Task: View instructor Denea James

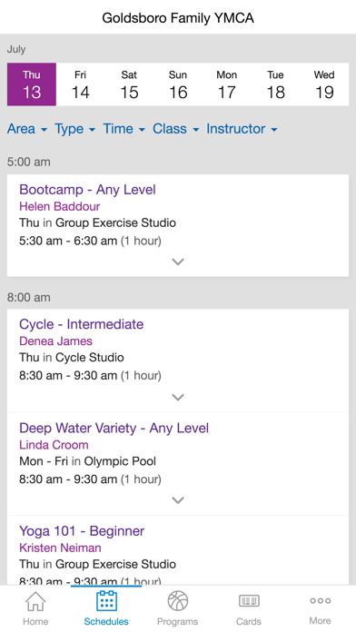Action: 56,341
